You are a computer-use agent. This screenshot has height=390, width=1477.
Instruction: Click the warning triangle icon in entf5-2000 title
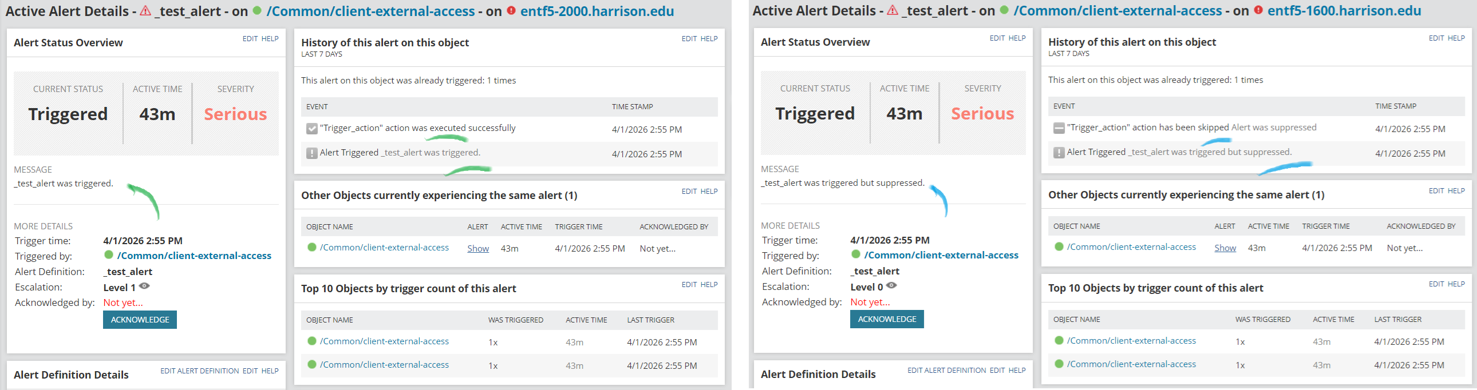pos(145,11)
